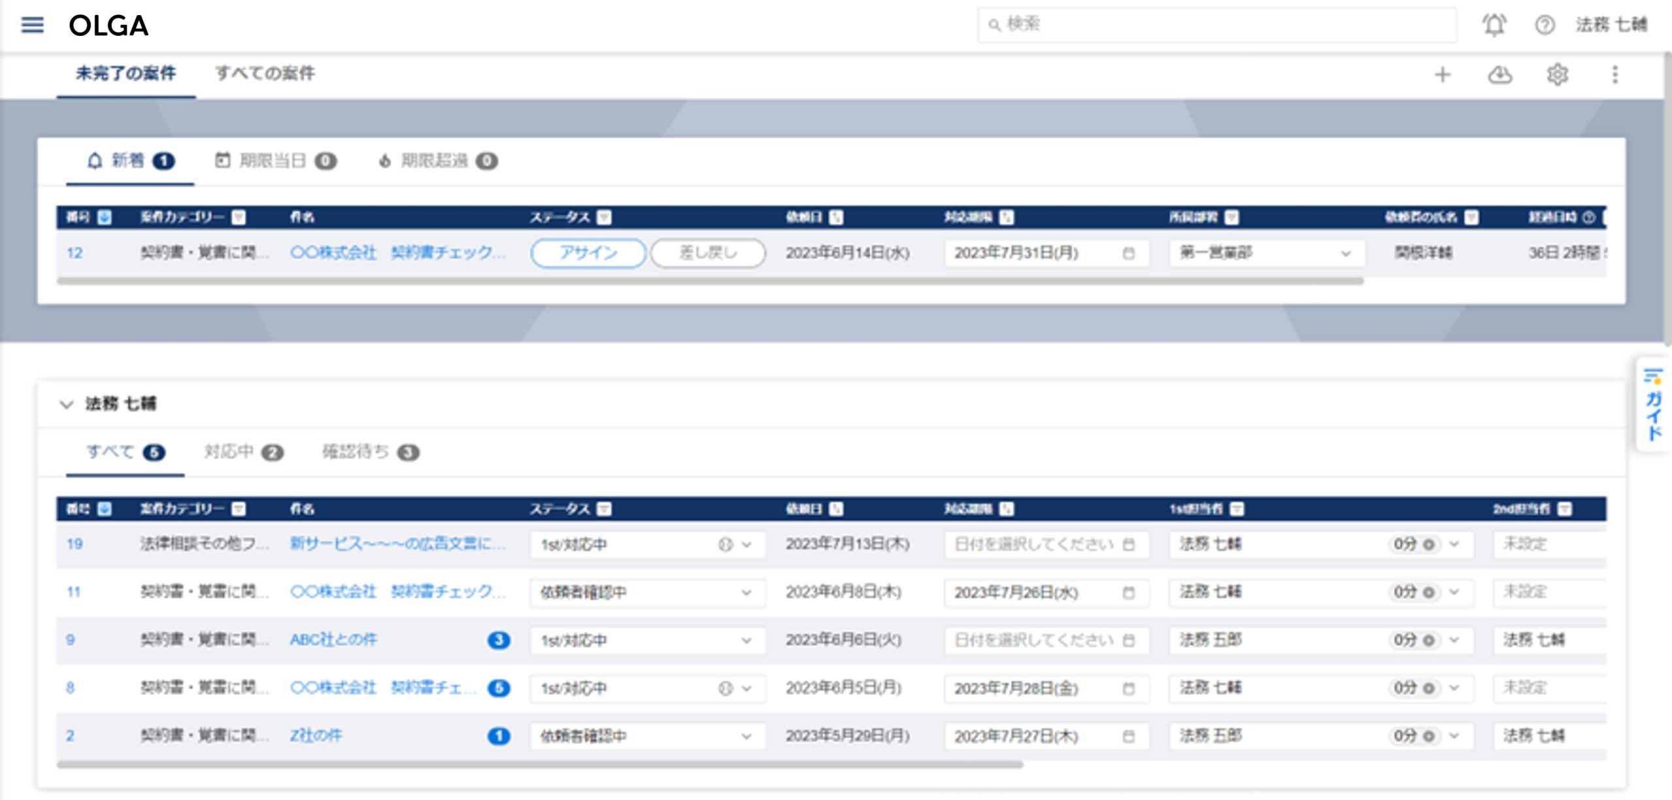1672x800 pixels.
Task: Open status dropdown for case 8
Action: pyautogui.click(x=648, y=688)
